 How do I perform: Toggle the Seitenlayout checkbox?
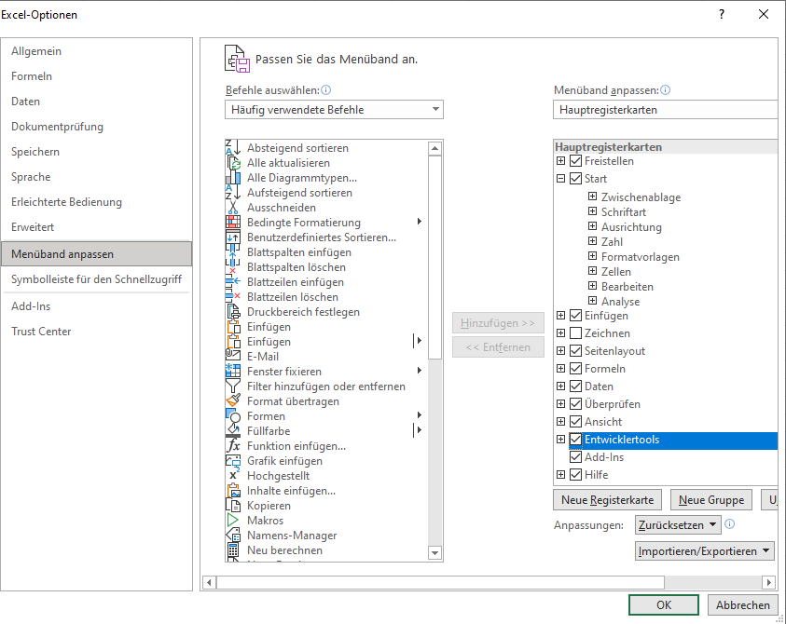tap(576, 351)
